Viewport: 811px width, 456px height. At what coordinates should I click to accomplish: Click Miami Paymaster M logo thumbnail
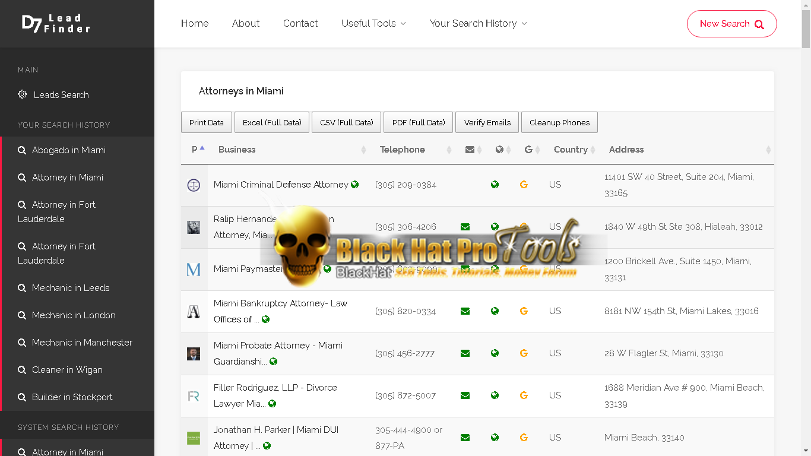[194, 269]
